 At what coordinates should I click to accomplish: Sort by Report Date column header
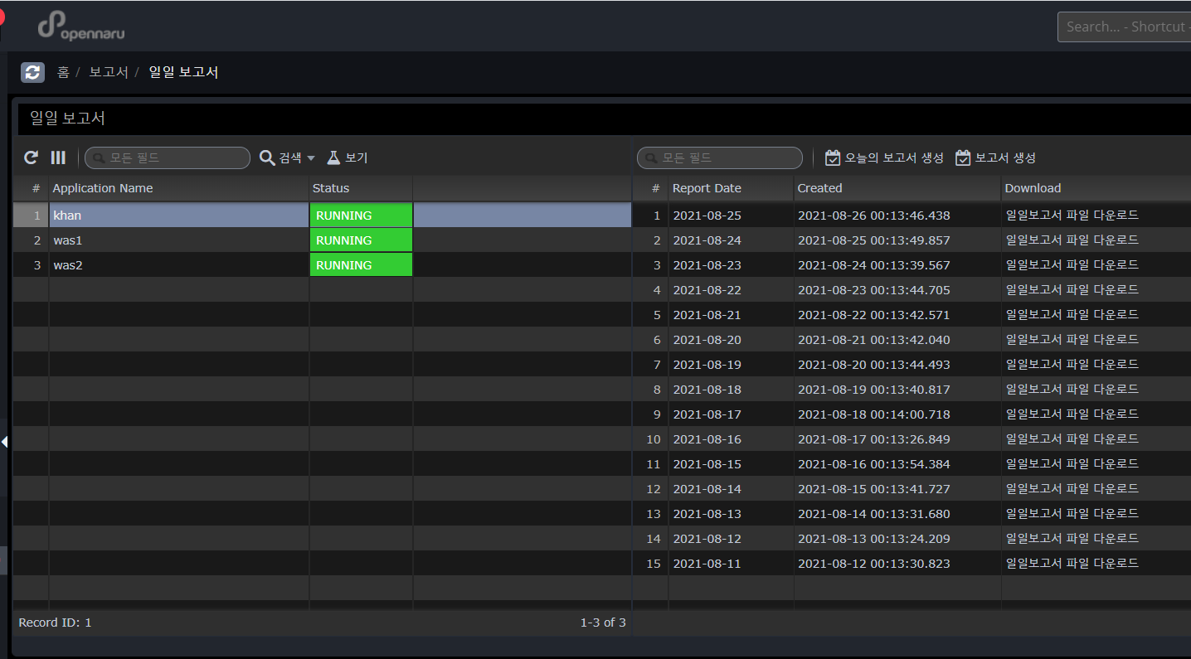click(707, 188)
